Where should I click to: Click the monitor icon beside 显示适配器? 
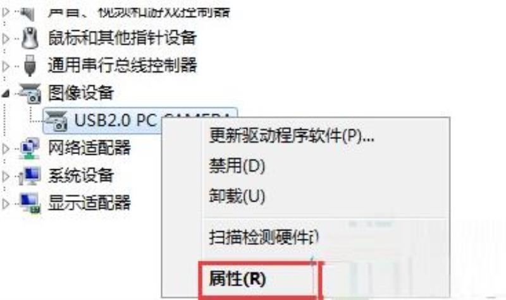[x=30, y=203]
